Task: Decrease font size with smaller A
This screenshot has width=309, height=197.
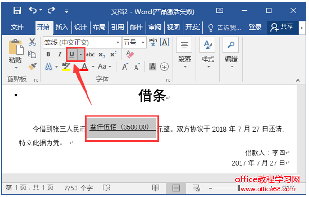Action: (x=137, y=67)
